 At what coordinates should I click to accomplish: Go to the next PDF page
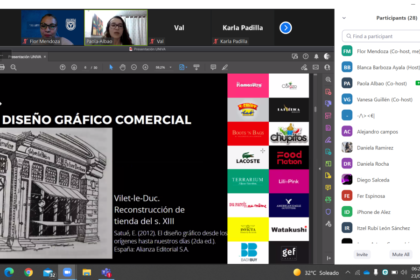coord(74,68)
